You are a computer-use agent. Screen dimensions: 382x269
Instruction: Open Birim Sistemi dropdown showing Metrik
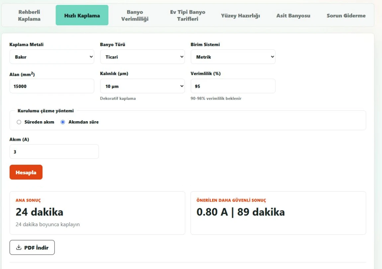point(233,57)
